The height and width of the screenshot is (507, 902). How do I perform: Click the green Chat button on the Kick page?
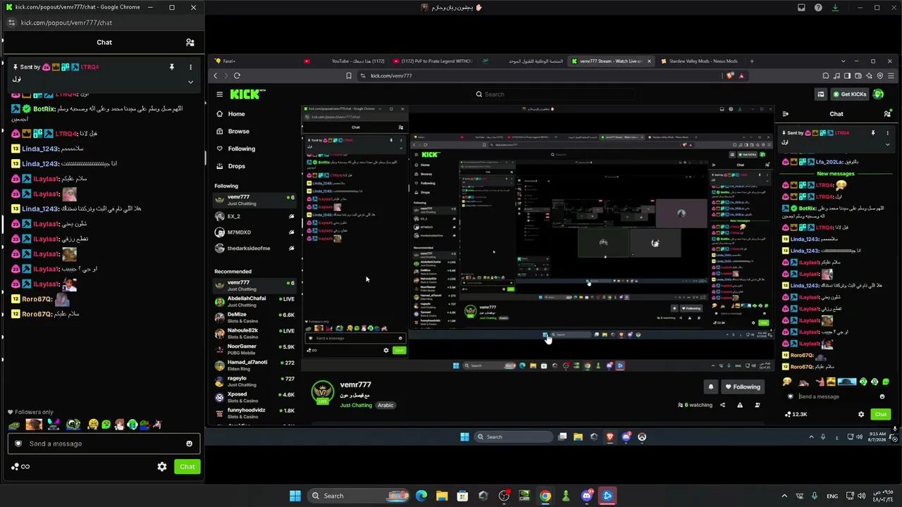pos(880,415)
